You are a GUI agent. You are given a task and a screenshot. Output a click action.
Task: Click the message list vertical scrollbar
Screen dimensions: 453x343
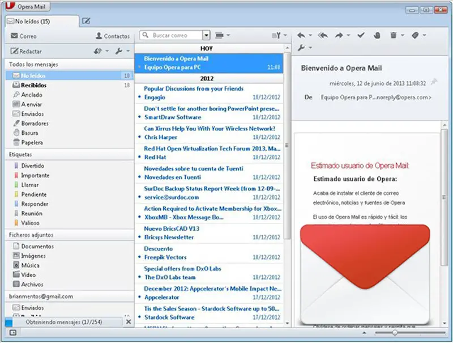pyautogui.click(x=287, y=146)
